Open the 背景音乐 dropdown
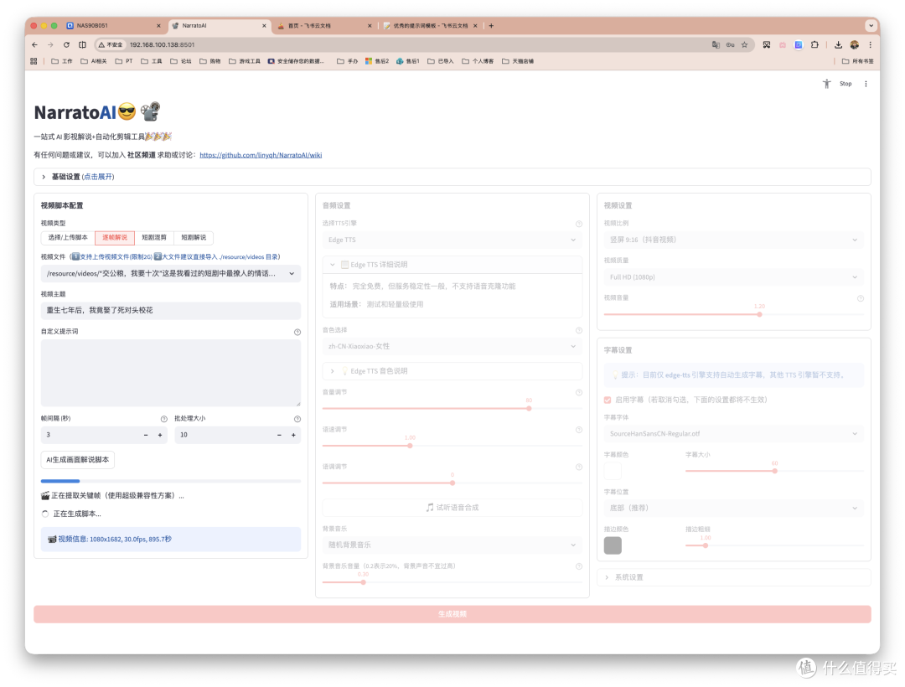 452,545
